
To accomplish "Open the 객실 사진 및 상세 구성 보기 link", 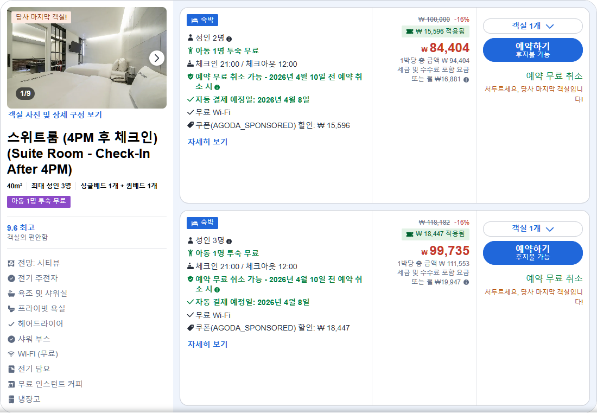I will click(54, 115).
